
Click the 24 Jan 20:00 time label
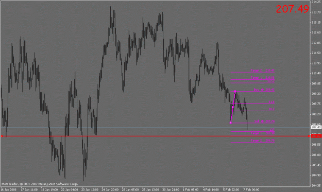[x=110, y=190]
